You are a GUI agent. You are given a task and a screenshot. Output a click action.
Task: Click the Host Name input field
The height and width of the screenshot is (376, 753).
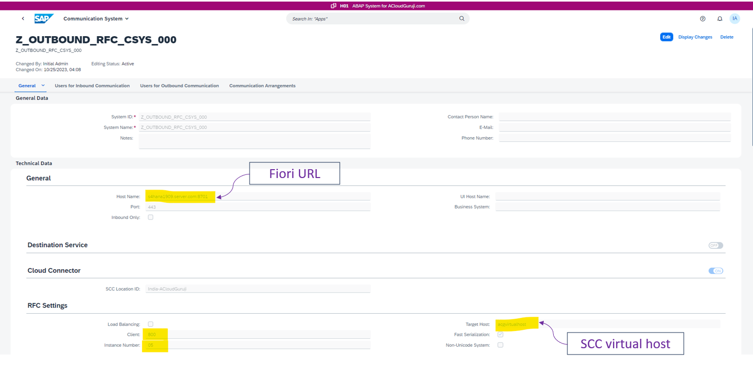click(257, 196)
